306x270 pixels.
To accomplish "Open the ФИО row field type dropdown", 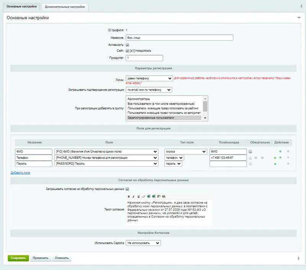I will pyautogui.click(x=186, y=151).
